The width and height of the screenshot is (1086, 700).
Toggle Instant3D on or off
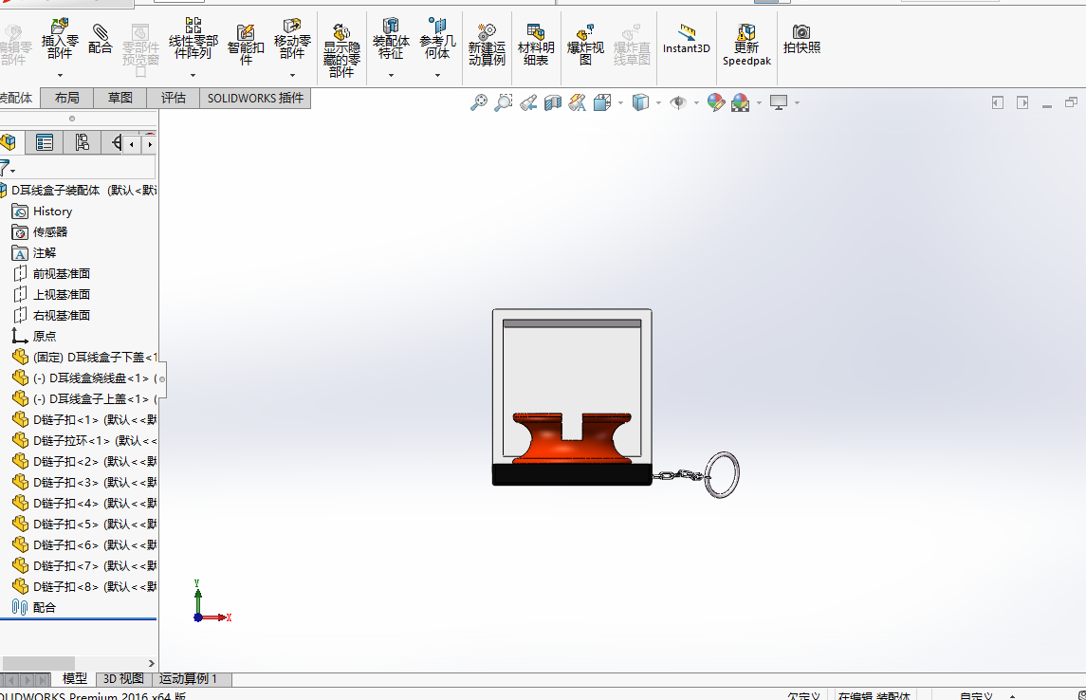point(687,39)
